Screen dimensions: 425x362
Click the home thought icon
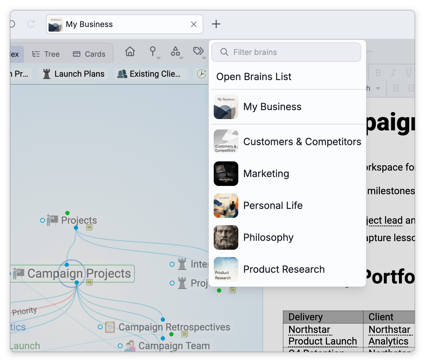(130, 52)
